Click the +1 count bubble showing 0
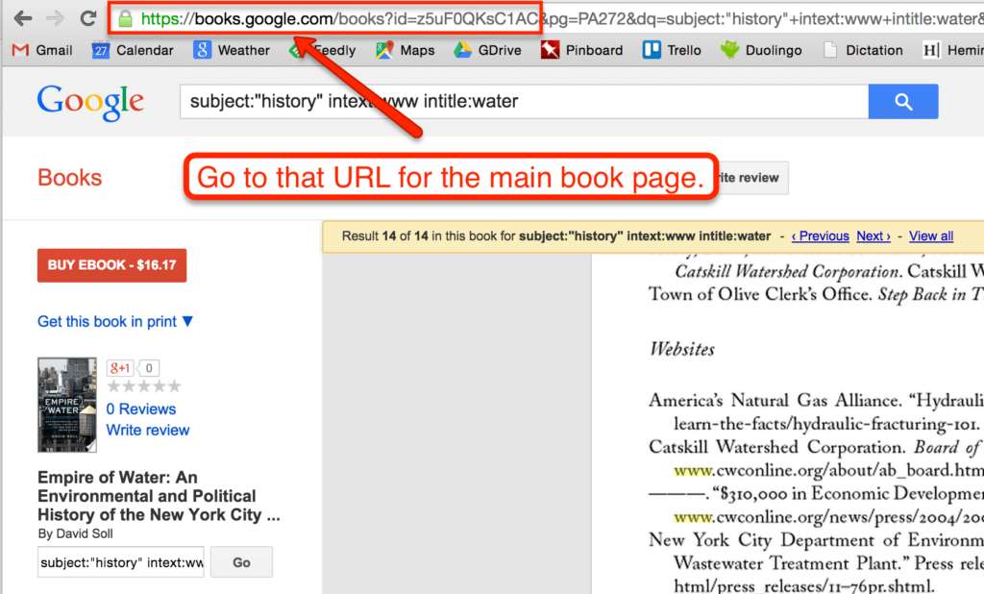Viewport: 984px width, 594px height. [x=148, y=368]
